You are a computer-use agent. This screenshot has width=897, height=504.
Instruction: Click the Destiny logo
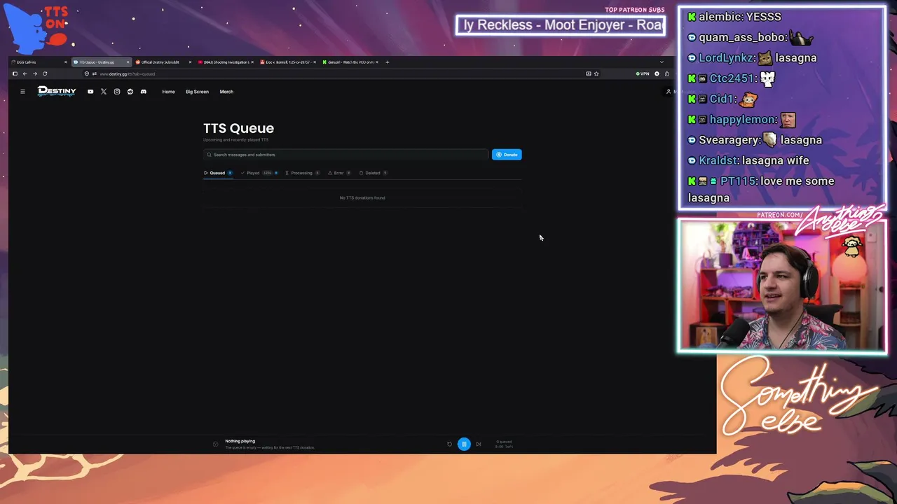point(57,91)
